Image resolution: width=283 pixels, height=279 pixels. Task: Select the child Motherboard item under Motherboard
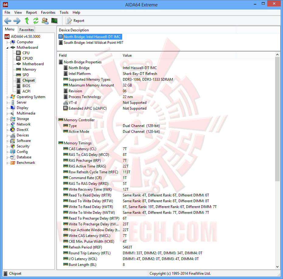(x=33, y=64)
